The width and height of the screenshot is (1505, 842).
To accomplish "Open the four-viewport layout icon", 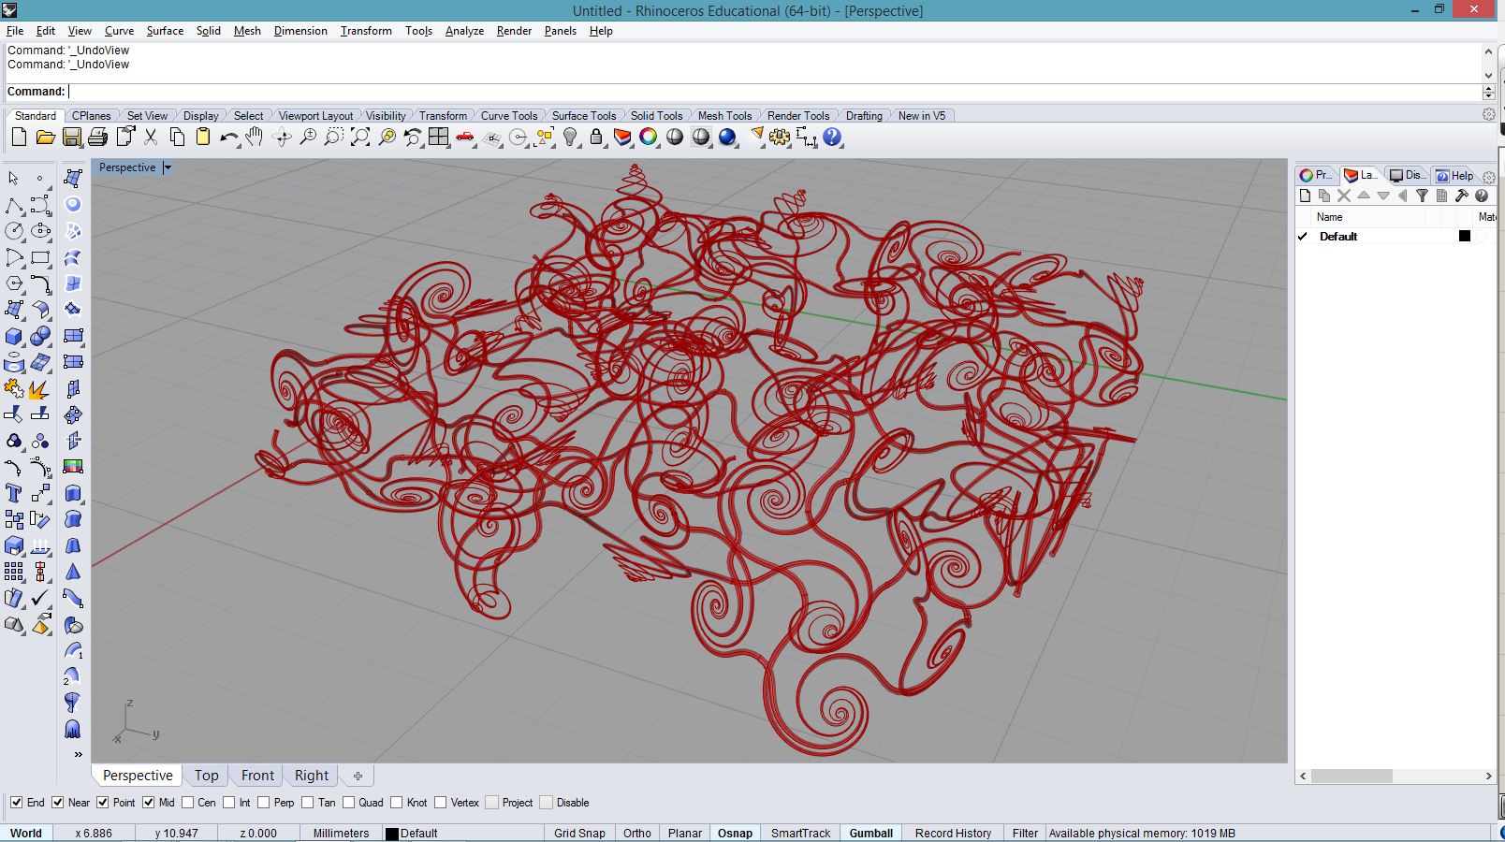I will (x=438, y=138).
